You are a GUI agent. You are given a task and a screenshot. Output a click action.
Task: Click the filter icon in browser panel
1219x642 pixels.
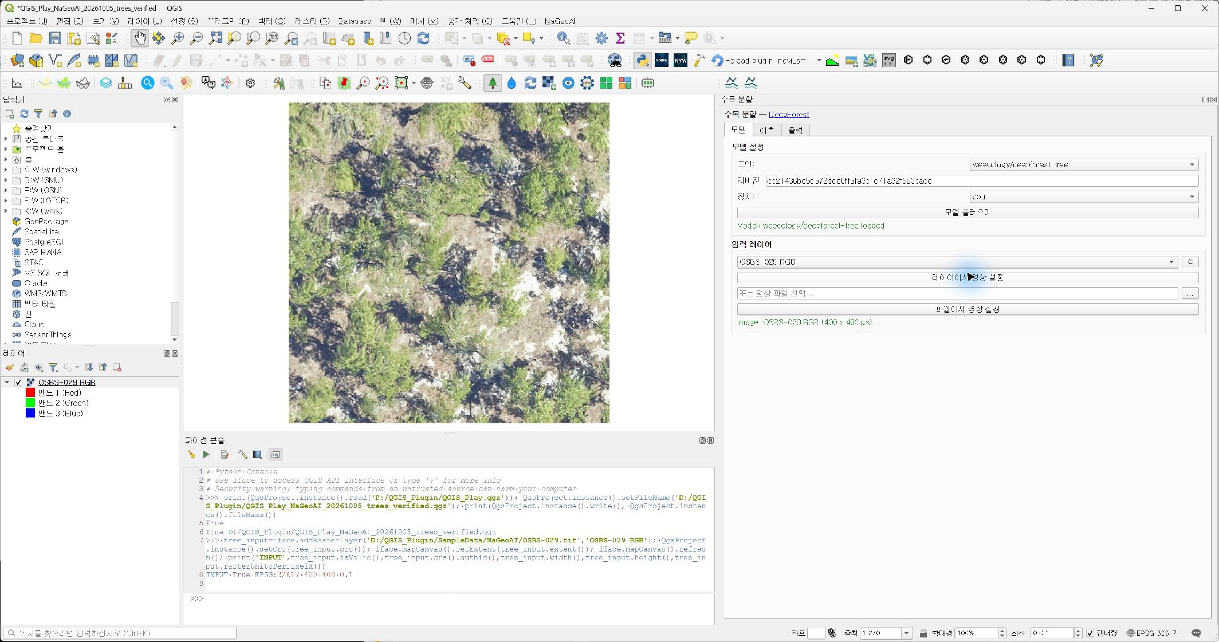pos(38,114)
